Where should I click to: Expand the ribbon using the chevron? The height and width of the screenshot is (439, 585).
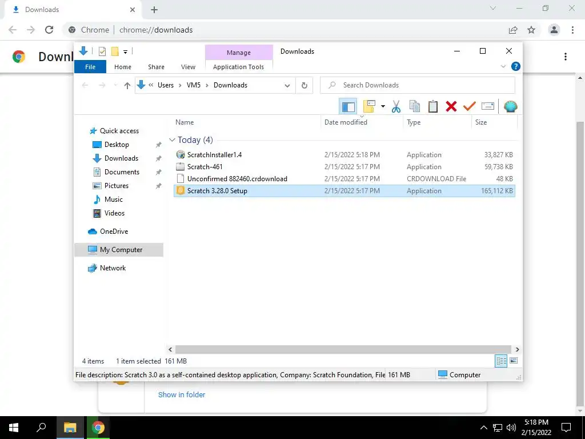click(x=503, y=66)
